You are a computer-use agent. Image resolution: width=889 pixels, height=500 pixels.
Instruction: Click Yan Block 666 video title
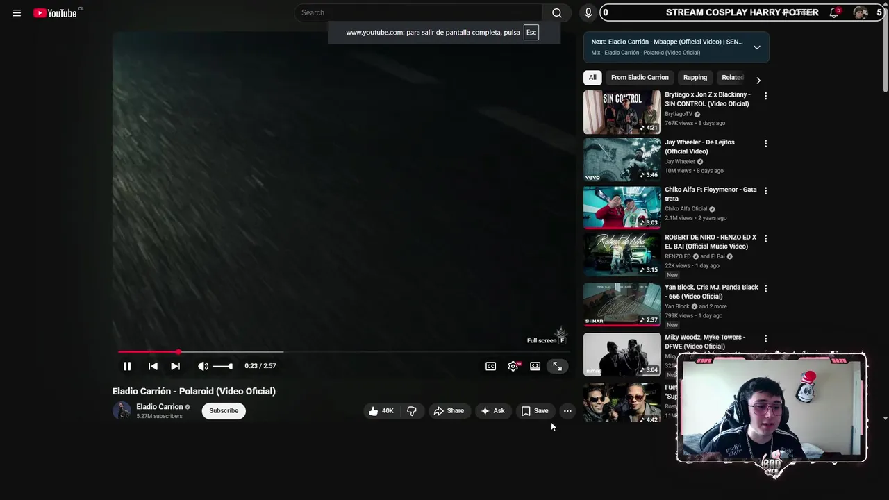point(711,292)
